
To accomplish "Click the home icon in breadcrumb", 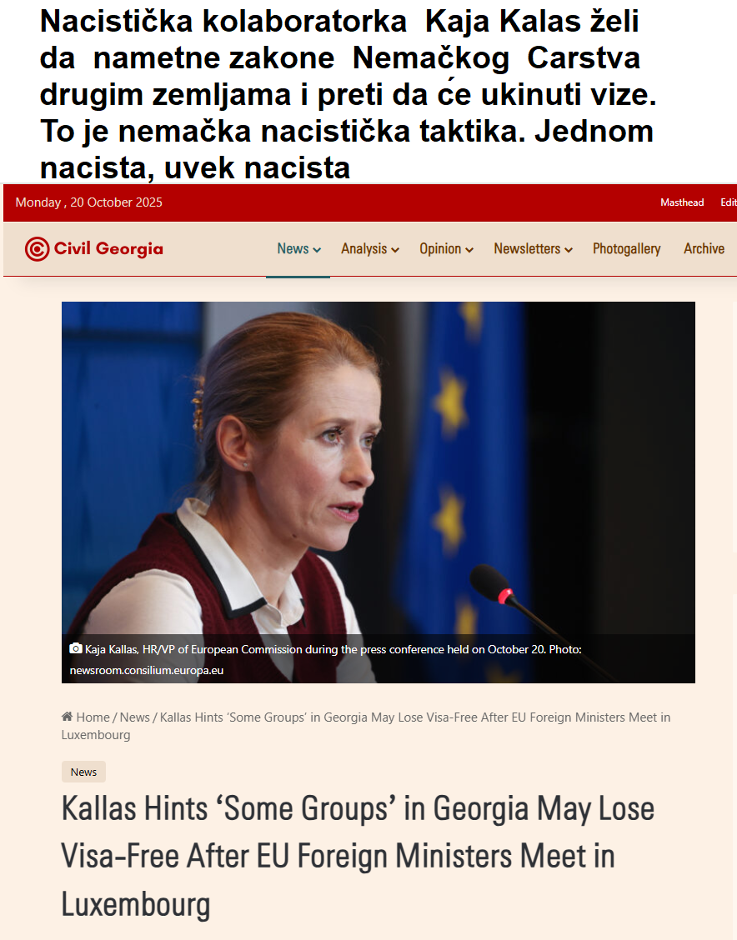I will click(68, 717).
